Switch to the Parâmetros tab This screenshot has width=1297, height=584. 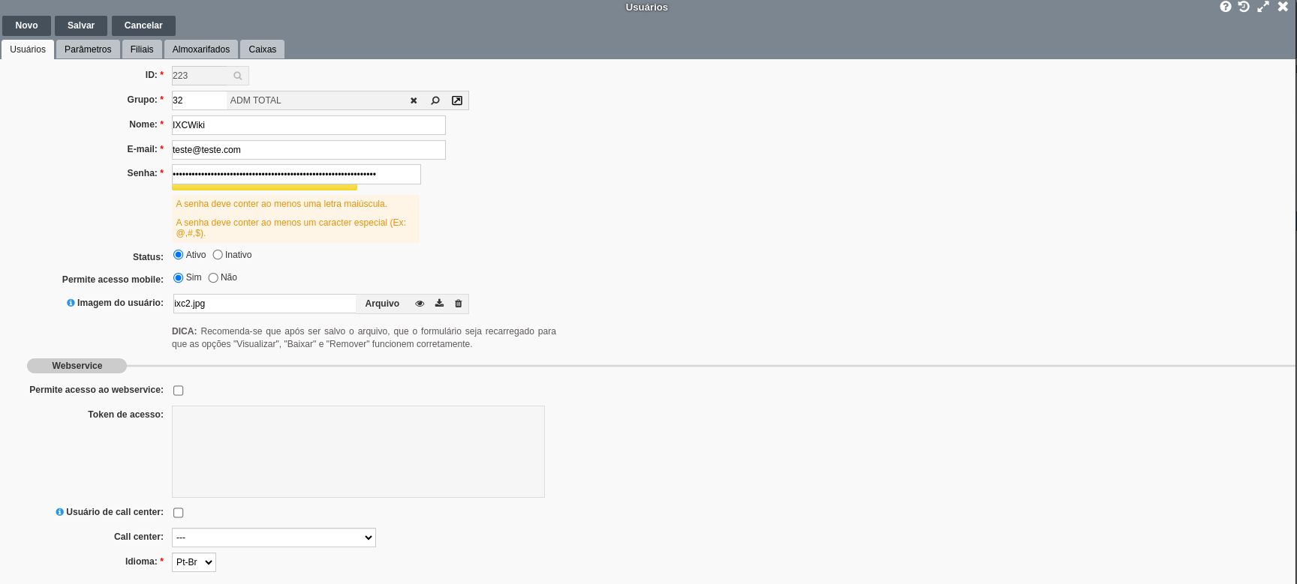click(88, 49)
